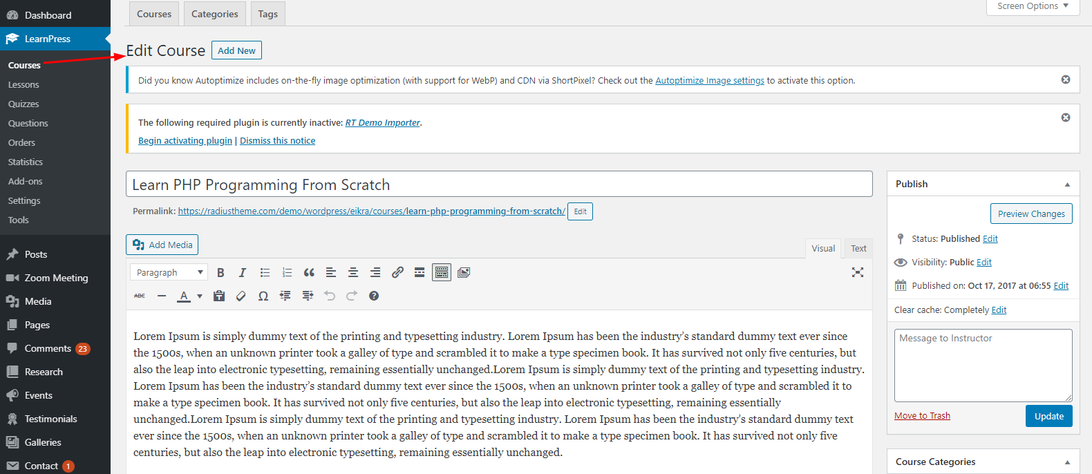
Task: Open the special character Omega tool
Action: [x=263, y=296]
